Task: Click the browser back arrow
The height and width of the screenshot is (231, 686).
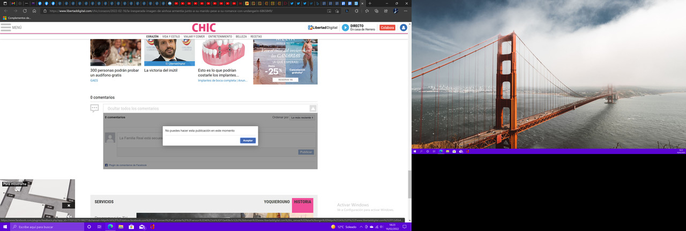Action: point(5,11)
